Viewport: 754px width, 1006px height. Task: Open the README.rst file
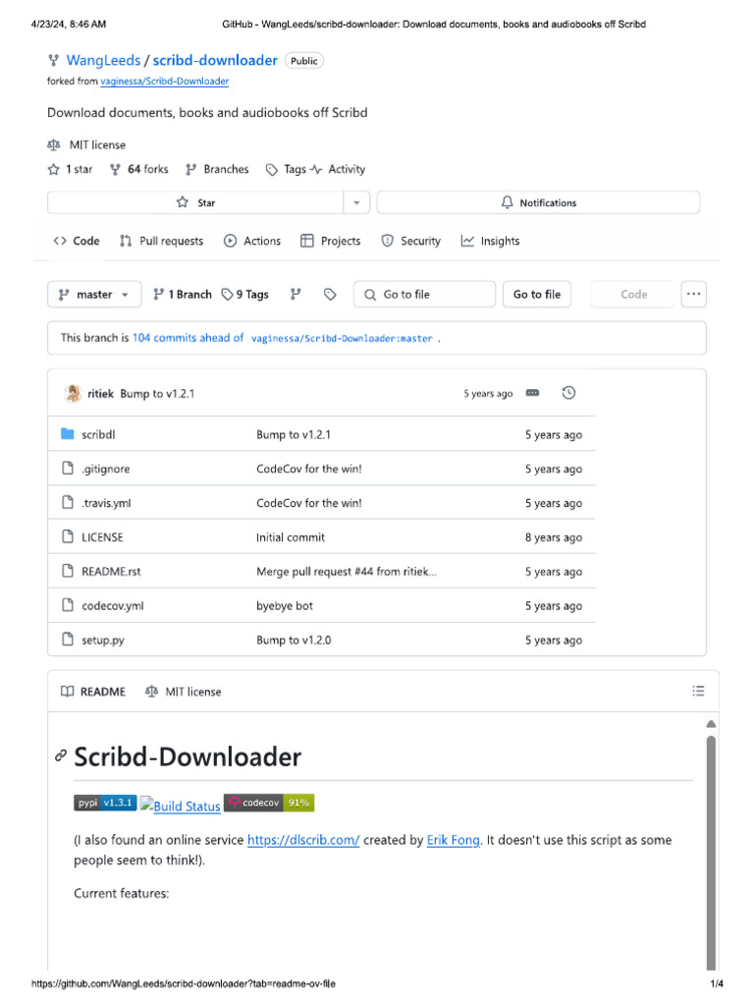pyautogui.click(x=111, y=572)
